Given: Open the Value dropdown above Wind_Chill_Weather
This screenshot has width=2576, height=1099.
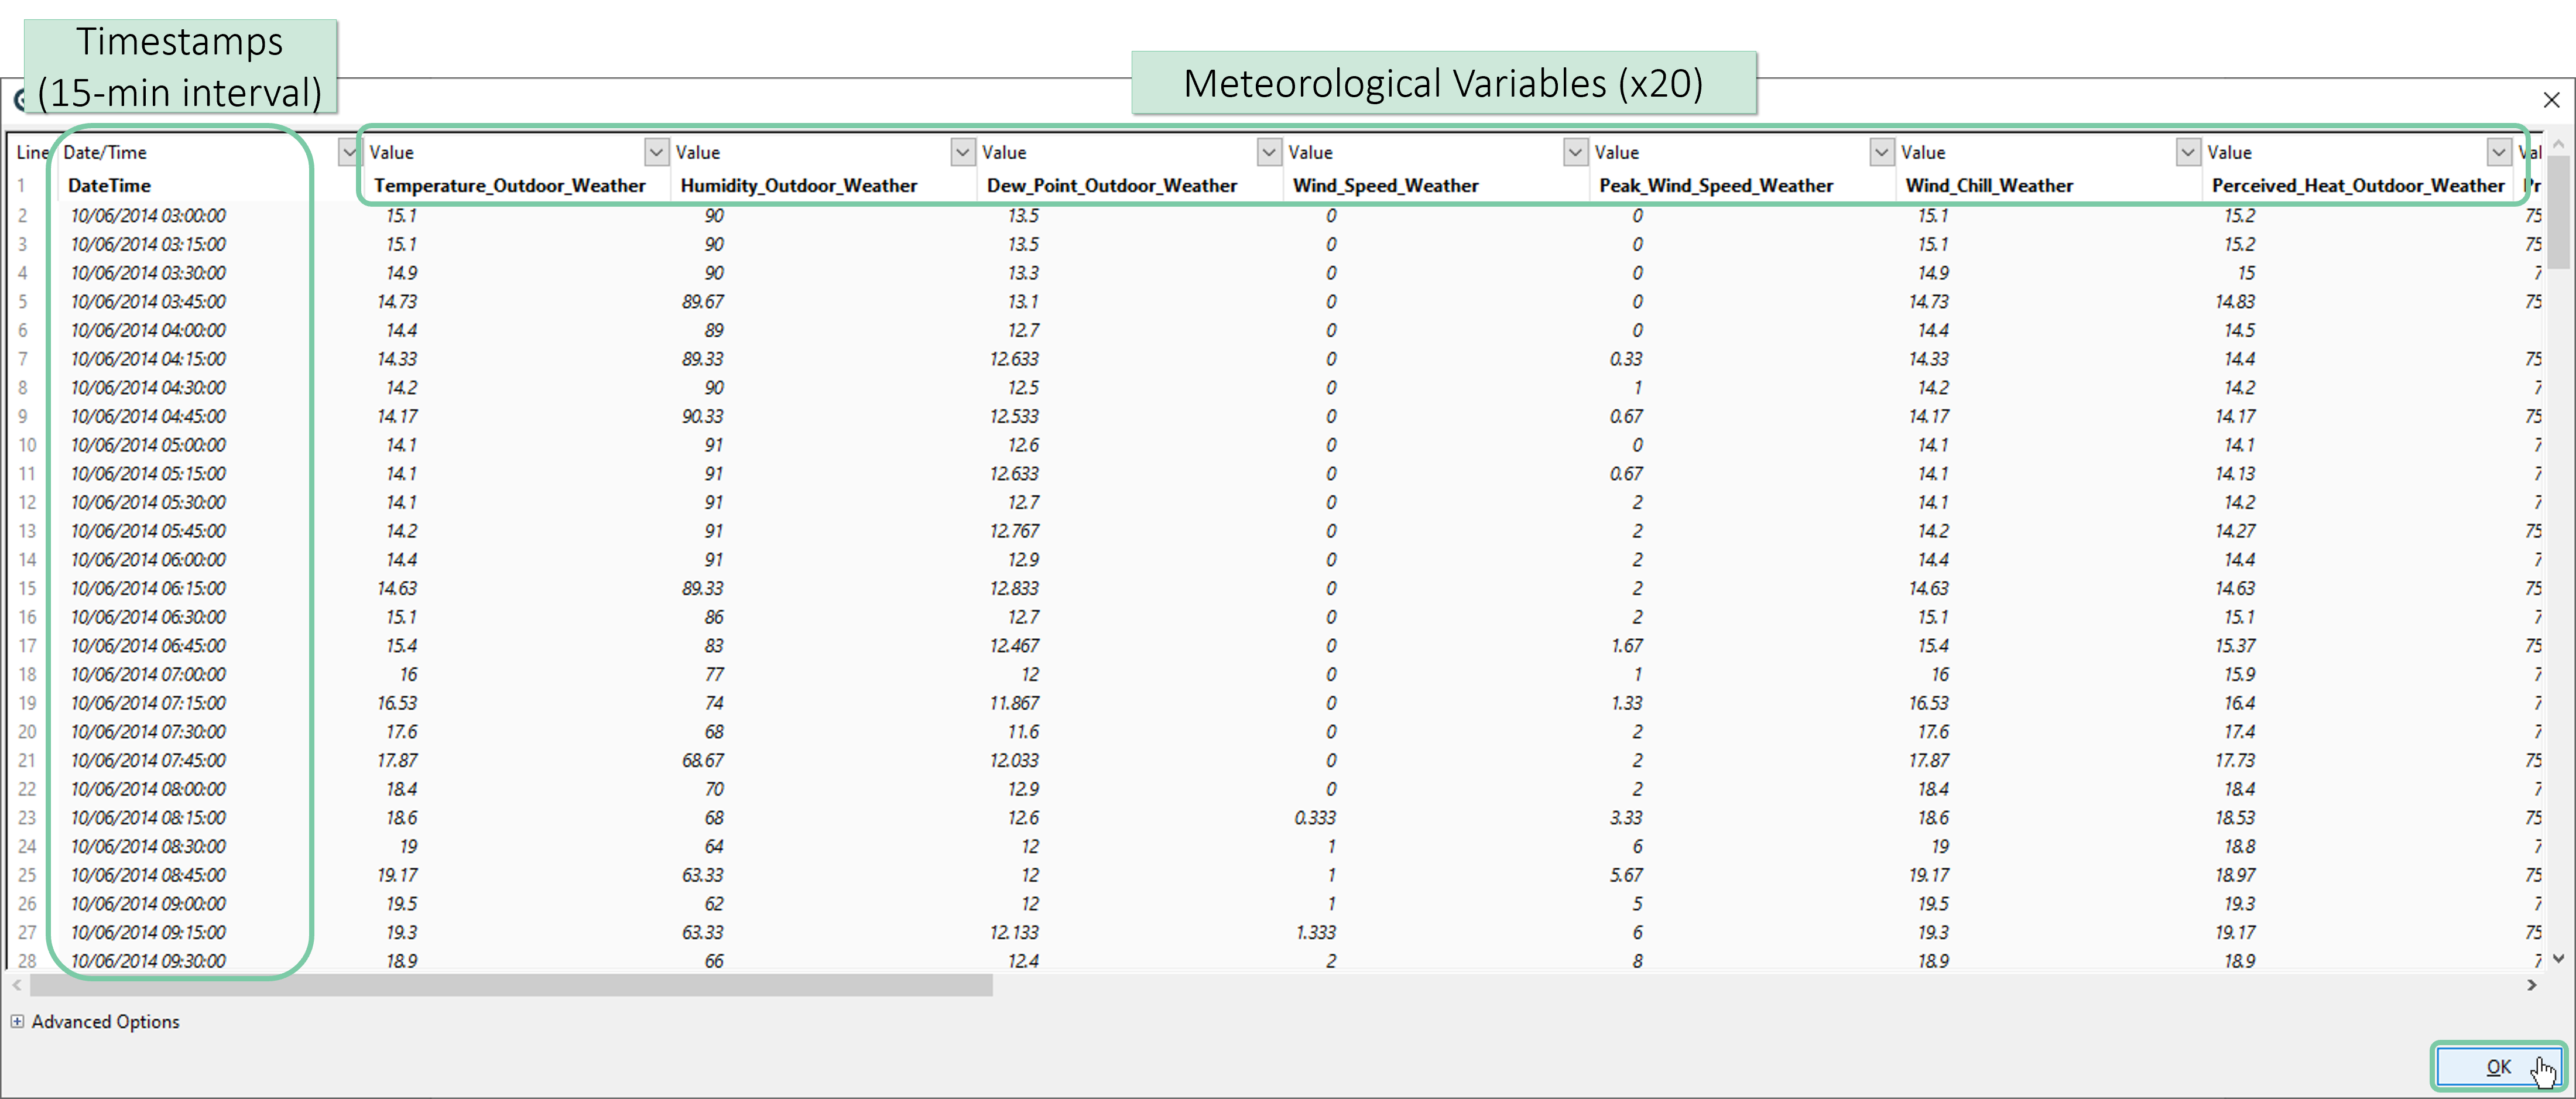Looking at the screenshot, I should [x=2188, y=152].
